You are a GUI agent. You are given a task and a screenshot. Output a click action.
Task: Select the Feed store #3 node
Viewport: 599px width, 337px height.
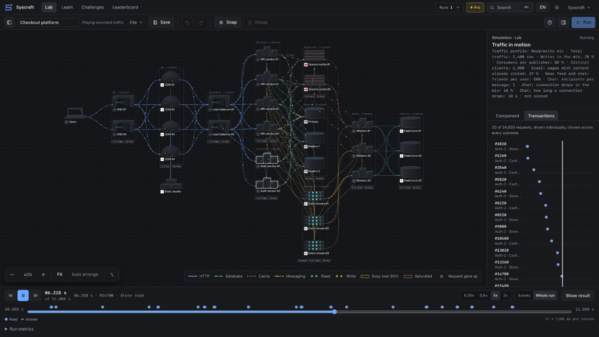coord(410,174)
